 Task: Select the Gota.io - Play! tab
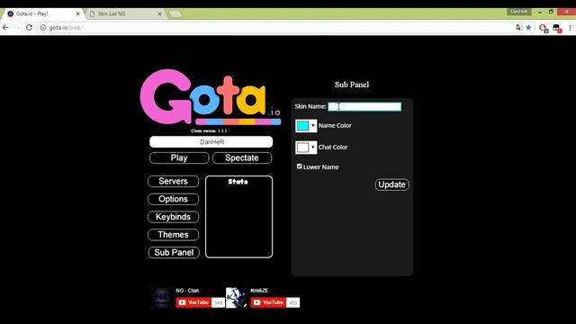pyautogui.click(x=43, y=13)
